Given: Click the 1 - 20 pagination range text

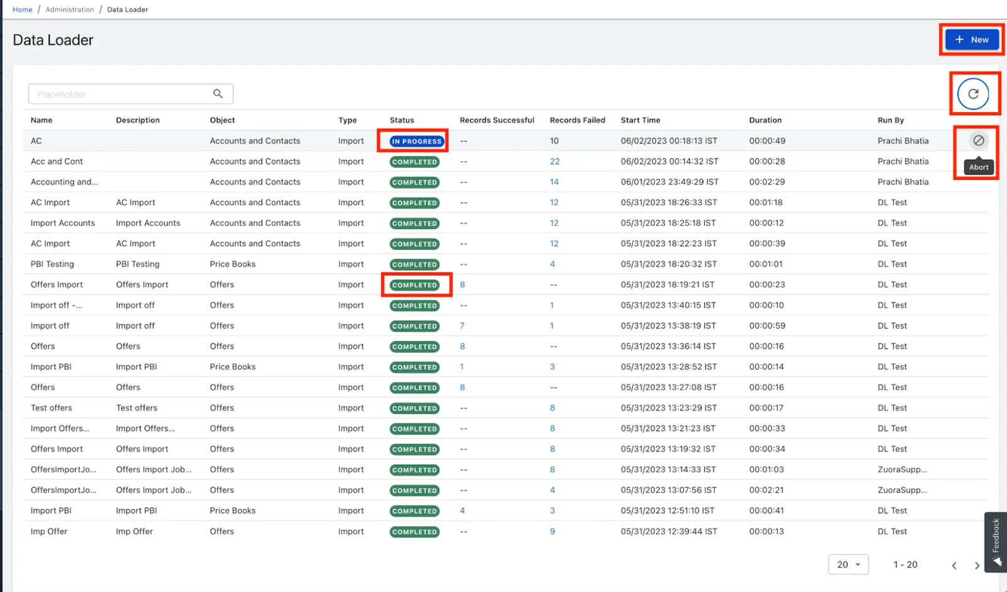Looking at the screenshot, I should pyautogui.click(x=906, y=564).
